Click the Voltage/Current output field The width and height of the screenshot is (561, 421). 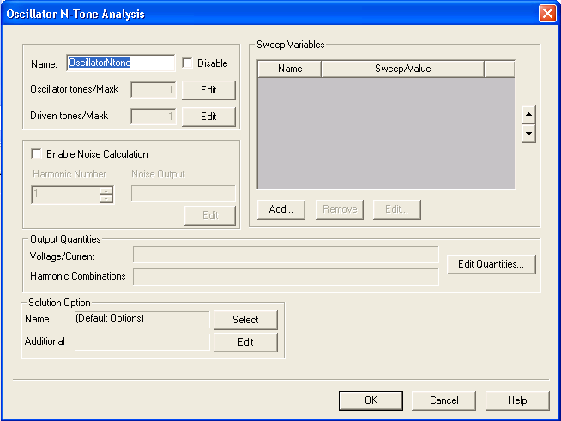(286, 255)
